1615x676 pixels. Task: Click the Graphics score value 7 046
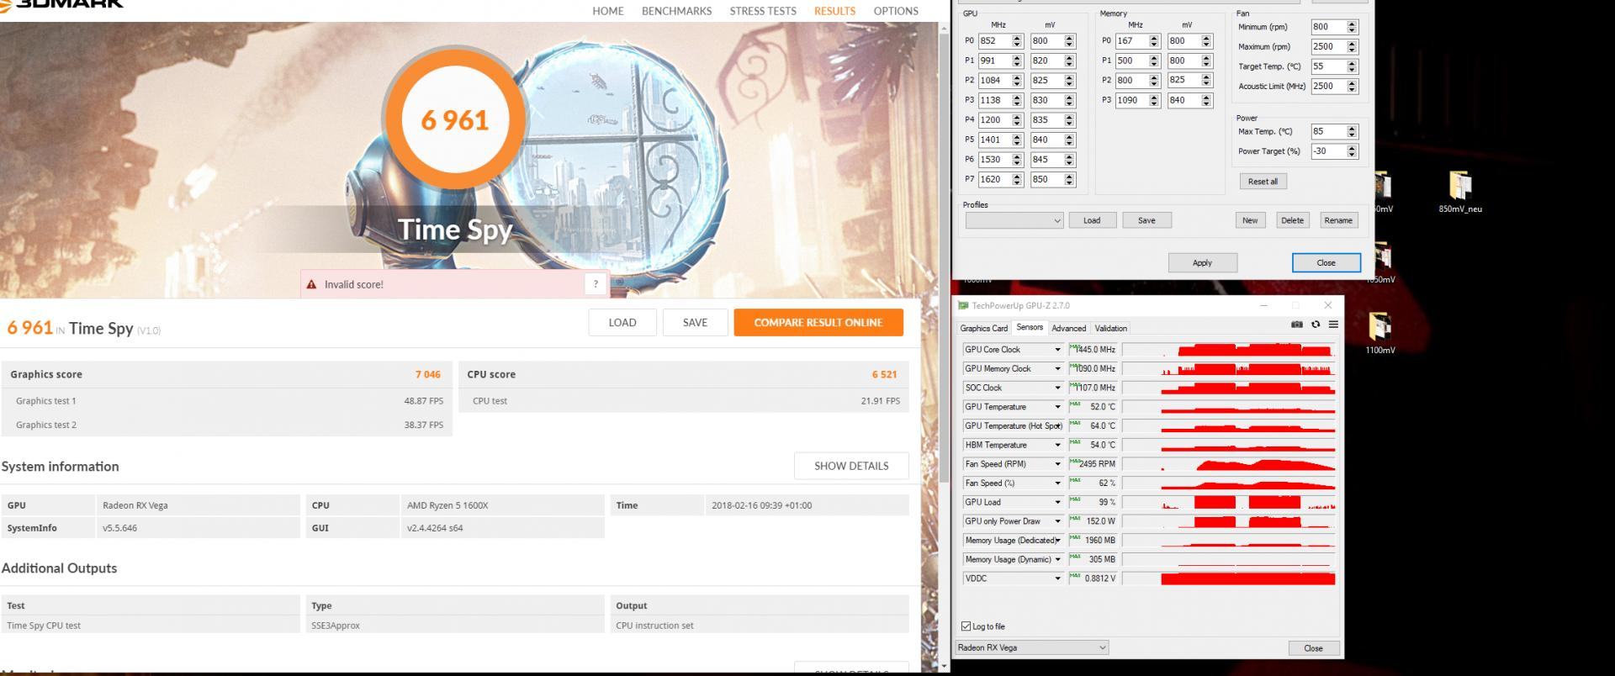point(427,374)
